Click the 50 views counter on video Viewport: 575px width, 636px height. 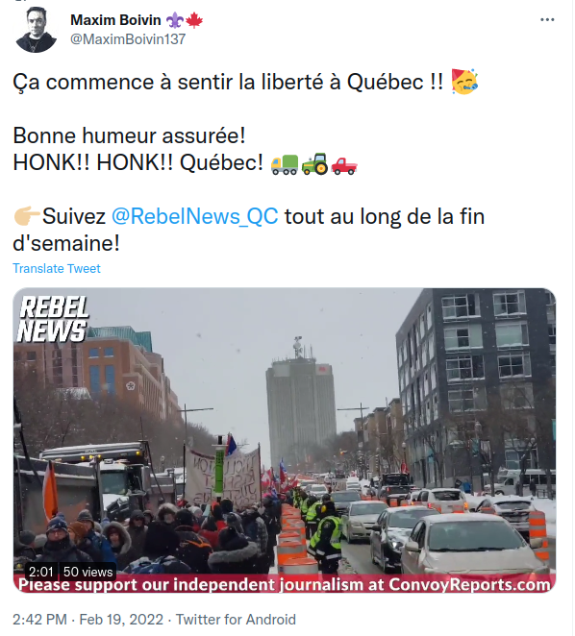point(87,572)
